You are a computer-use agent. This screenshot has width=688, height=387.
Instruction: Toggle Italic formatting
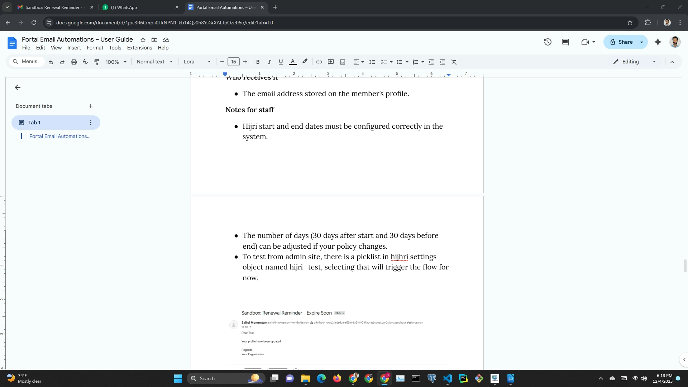pos(269,62)
